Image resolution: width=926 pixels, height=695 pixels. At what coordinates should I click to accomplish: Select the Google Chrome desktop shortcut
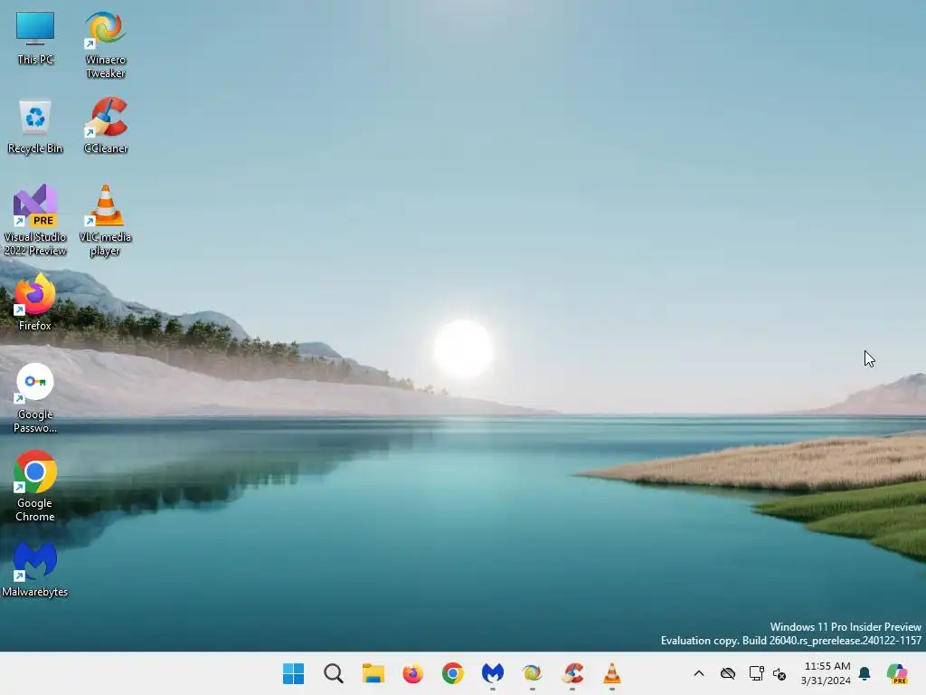point(35,486)
